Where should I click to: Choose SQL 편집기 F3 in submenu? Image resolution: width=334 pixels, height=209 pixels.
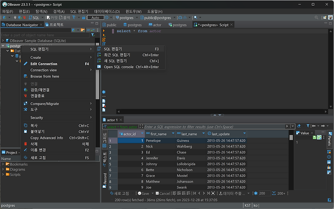pos(131,49)
